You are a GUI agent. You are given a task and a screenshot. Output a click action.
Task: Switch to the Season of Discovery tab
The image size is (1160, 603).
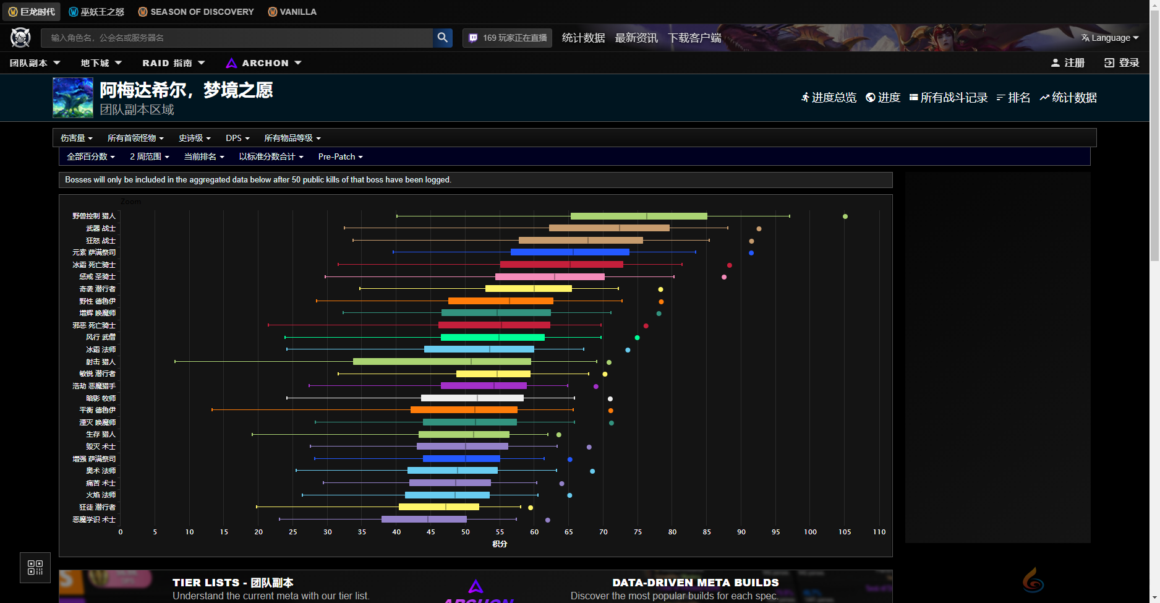196,12
